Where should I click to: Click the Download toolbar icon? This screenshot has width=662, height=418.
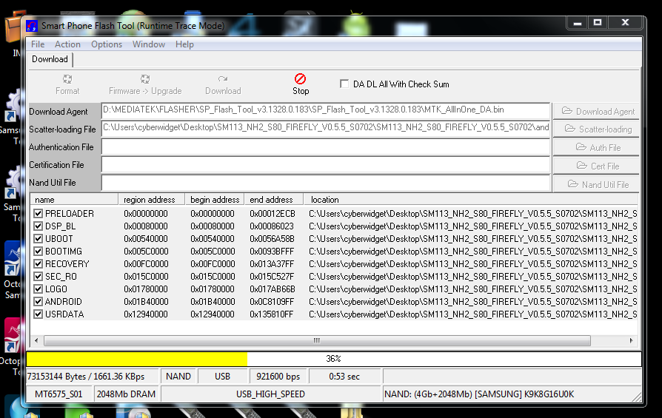click(222, 78)
